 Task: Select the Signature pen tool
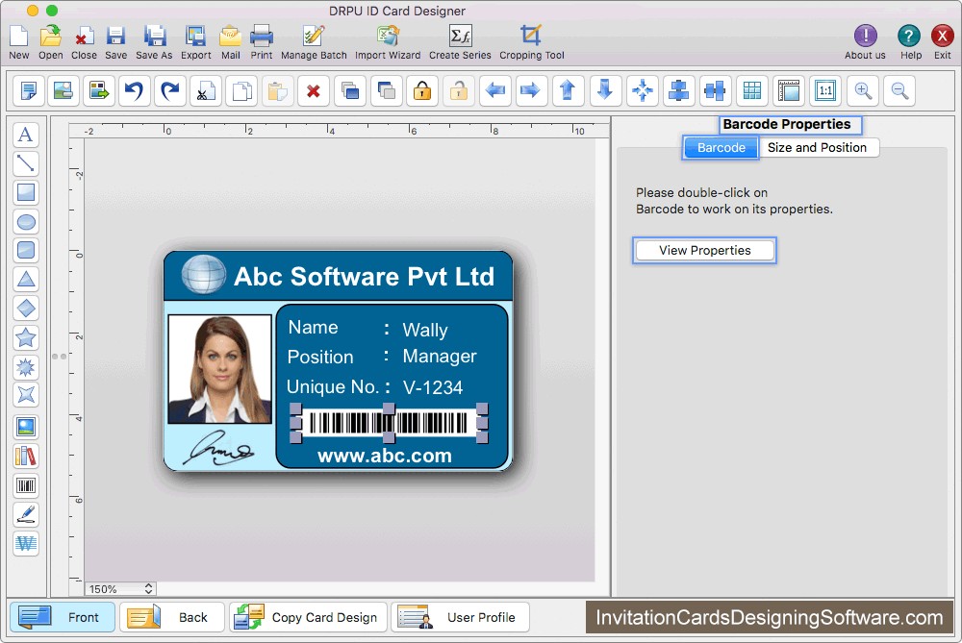click(x=26, y=514)
